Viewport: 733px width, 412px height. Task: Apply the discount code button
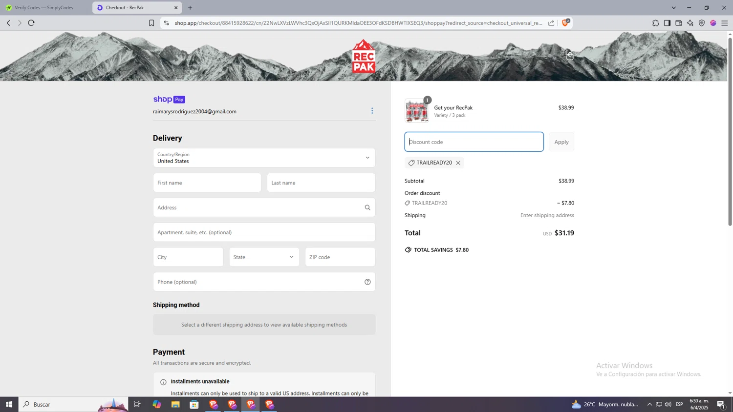pos(561,142)
